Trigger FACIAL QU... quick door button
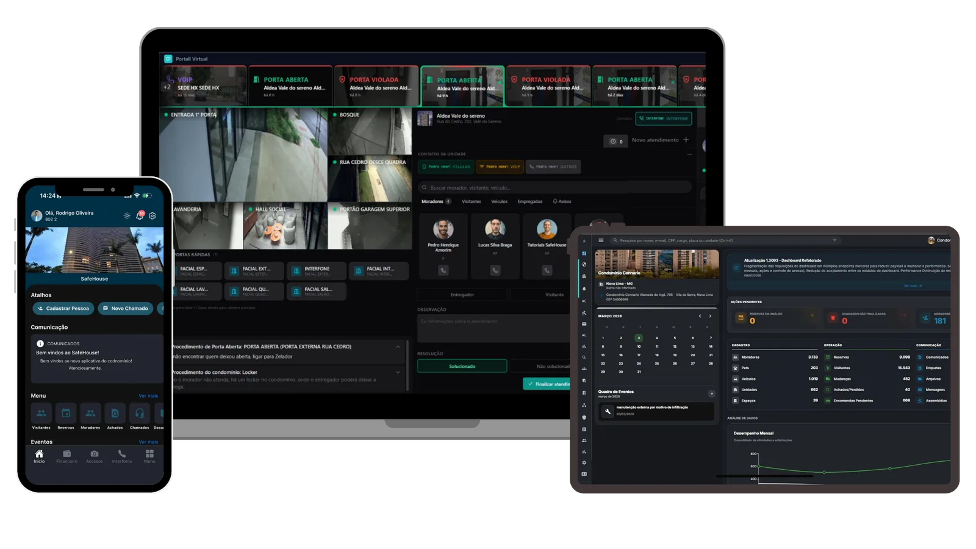 pos(254,292)
